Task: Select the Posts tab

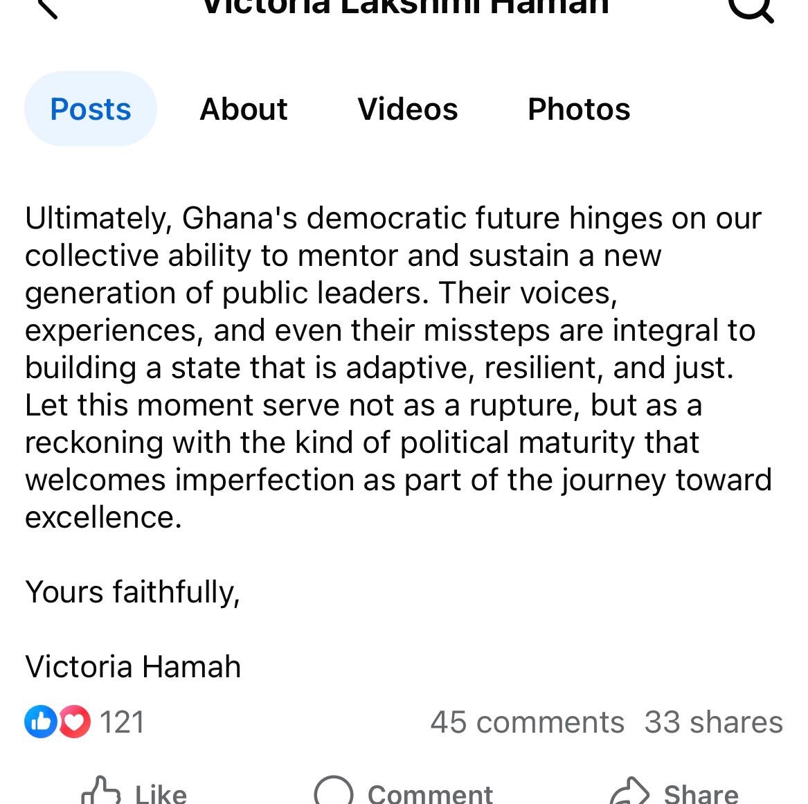Action: [x=91, y=109]
